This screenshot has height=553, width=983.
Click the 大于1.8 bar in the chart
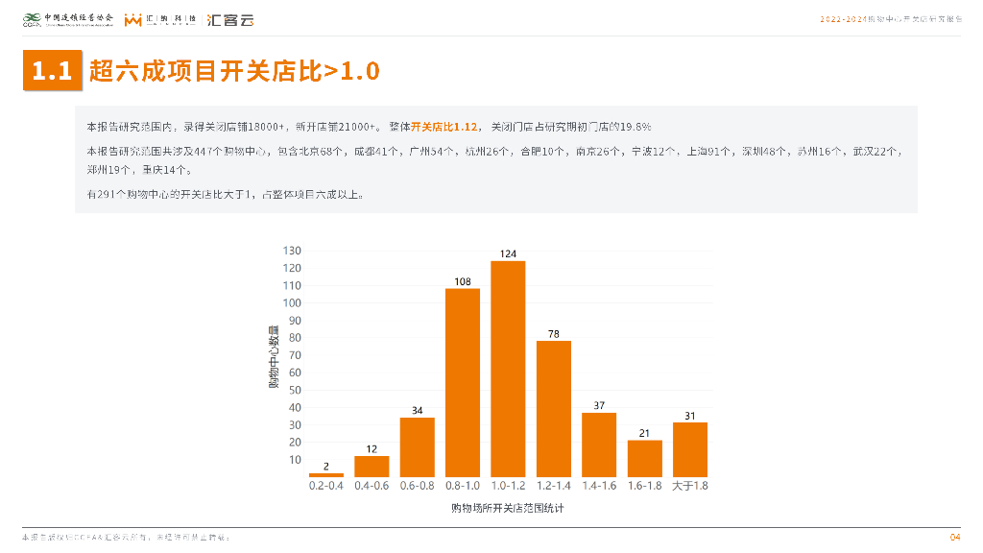coord(690,450)
